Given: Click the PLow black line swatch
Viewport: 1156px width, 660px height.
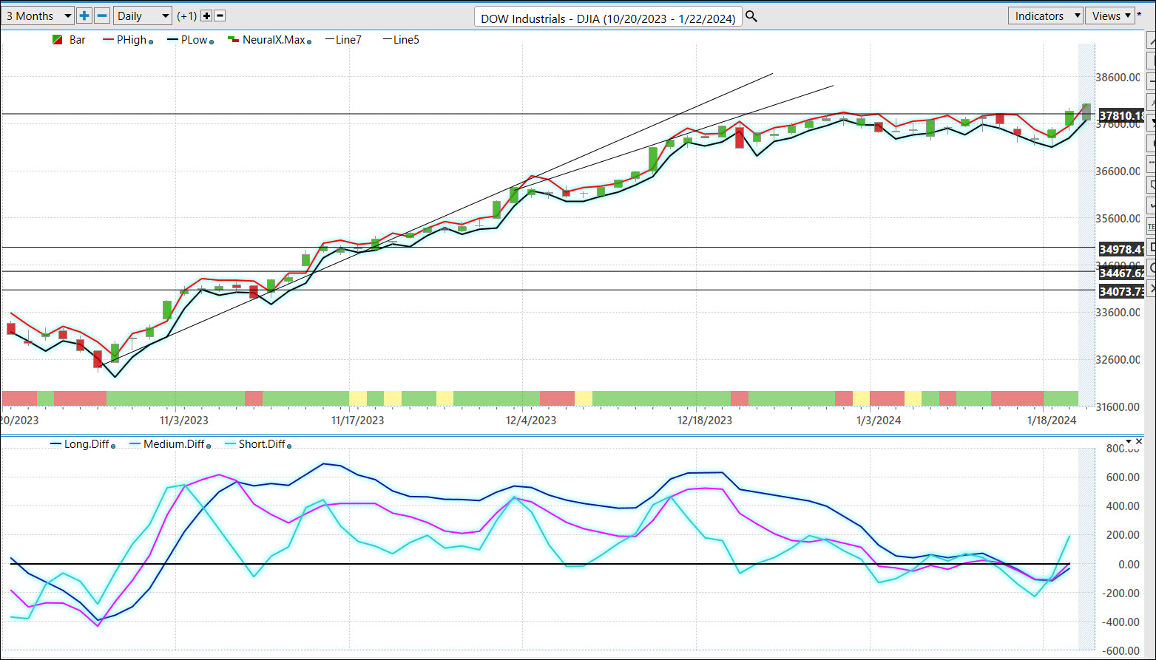Looking at the screenshot, I should [x=173, y=40].
